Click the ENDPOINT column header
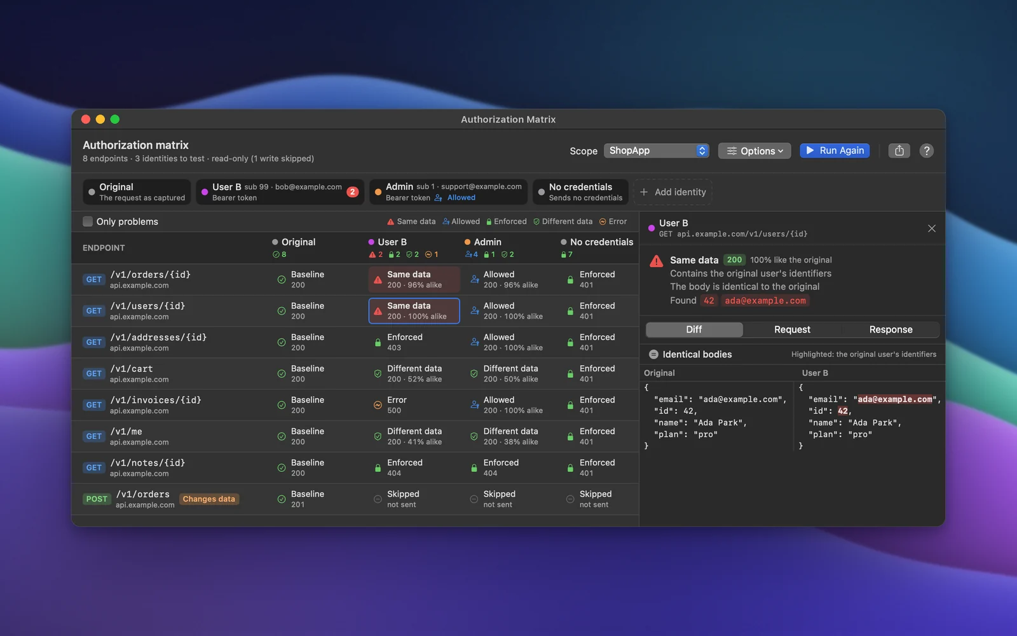The width and height of the screenshot is (1017, 636). pos(104,248)
